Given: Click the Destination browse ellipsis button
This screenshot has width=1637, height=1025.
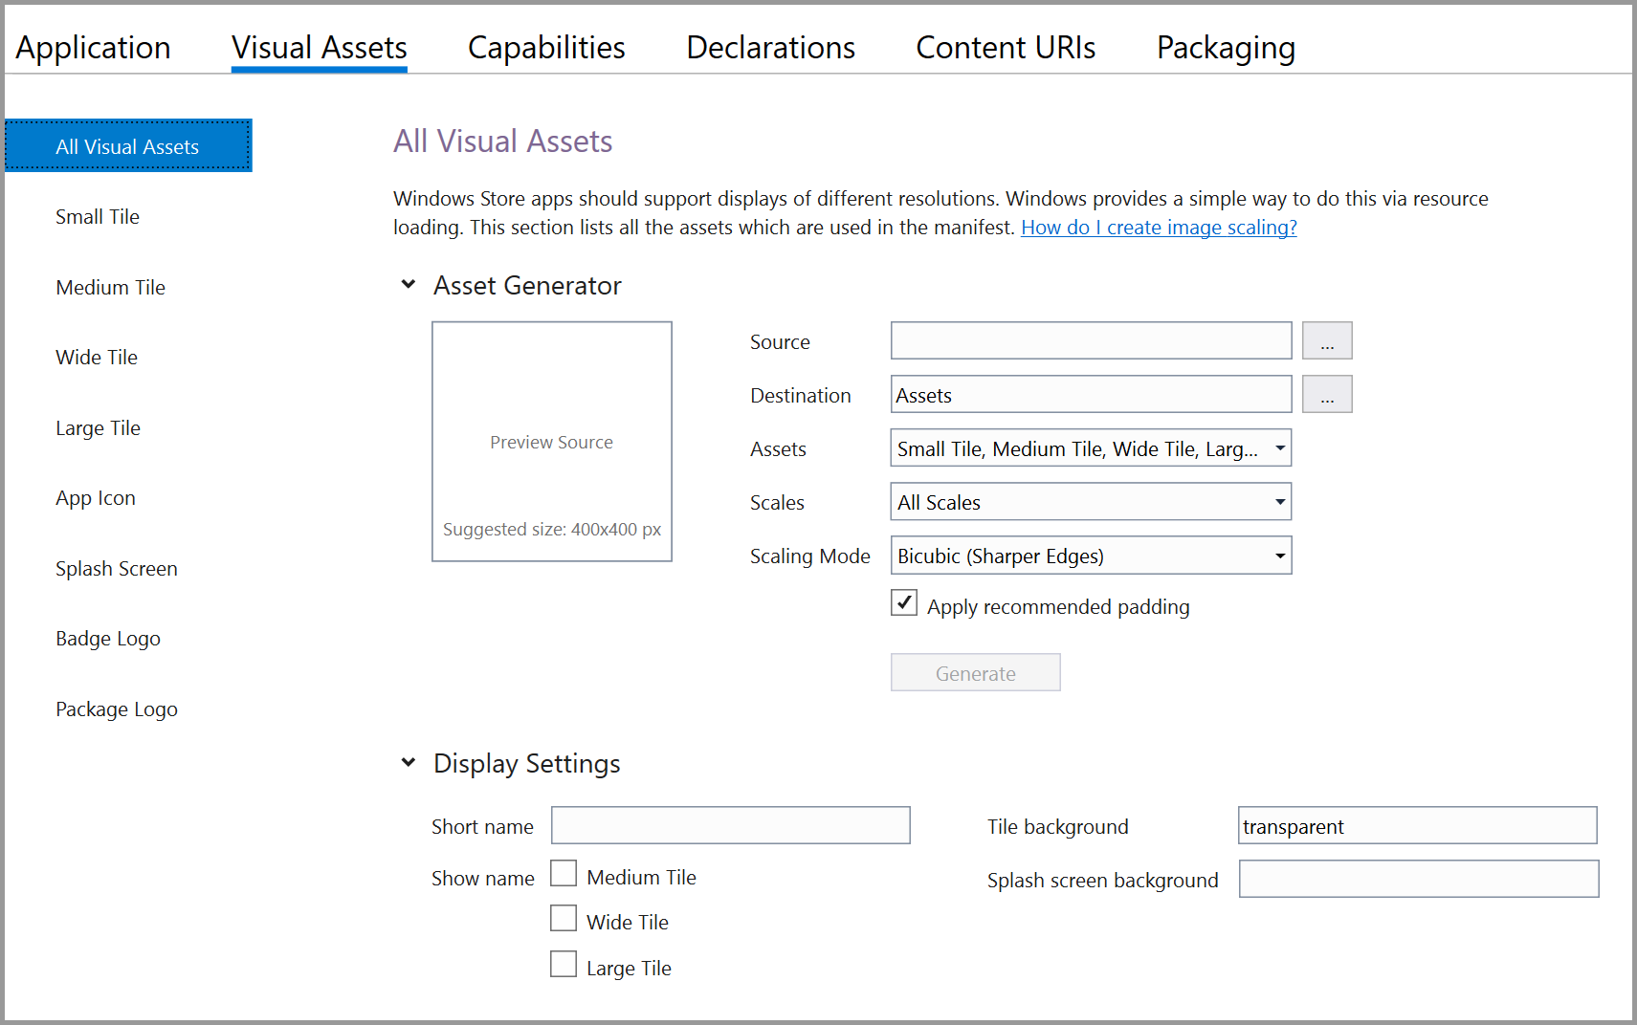Looking at the screenshot, I should (x=1326, y=395).
